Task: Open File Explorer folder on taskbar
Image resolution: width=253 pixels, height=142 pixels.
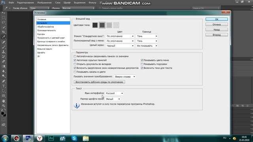Action: point(86,138)
